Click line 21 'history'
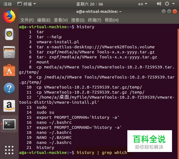Image resolution: width=179 pixels, height=159 pixels. tap(45, 148)
